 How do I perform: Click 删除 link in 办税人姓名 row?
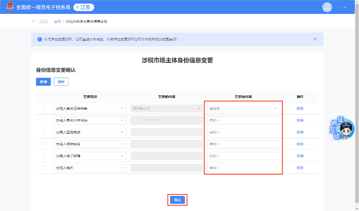tap(300, 168)
